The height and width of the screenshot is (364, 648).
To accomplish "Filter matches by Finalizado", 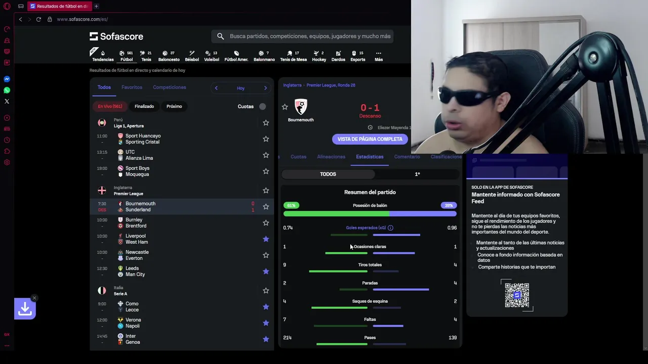I will click(x=144, y=106).
